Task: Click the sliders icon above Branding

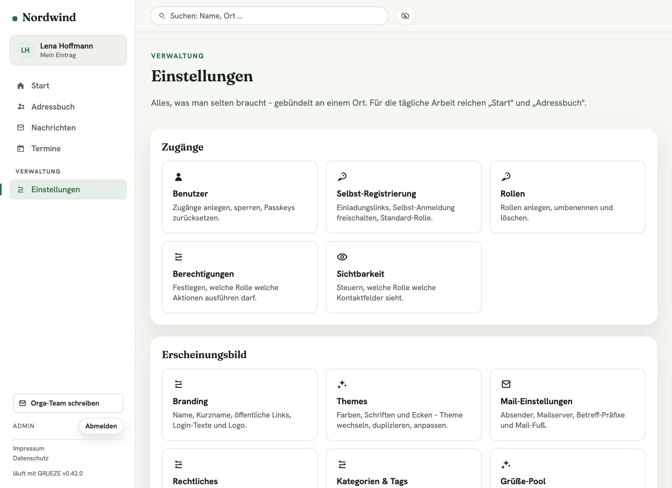Action: pyautogui.click(x=178, y=384)
